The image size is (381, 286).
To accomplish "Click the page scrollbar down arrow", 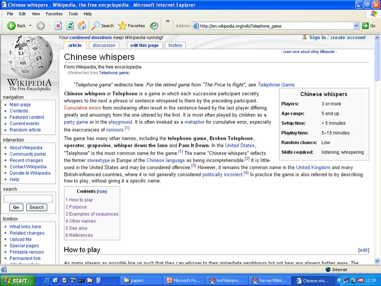I will tap(377, 261).
